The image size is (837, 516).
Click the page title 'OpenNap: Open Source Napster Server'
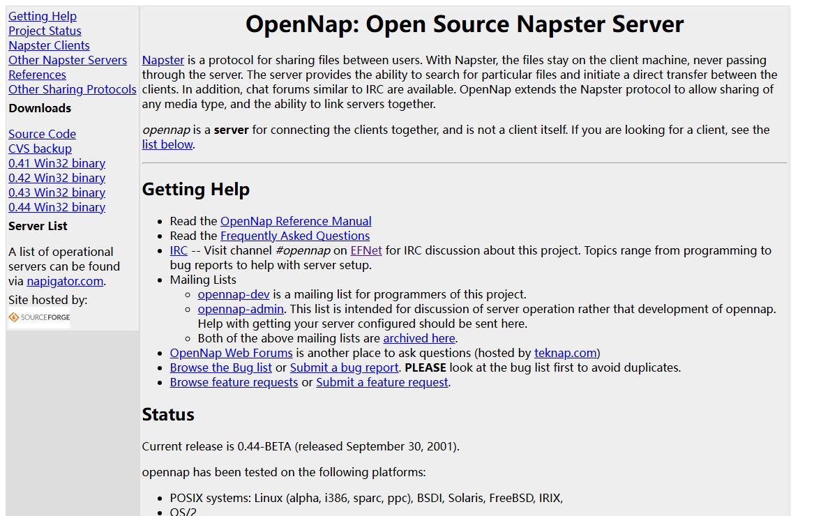point(465,24)
